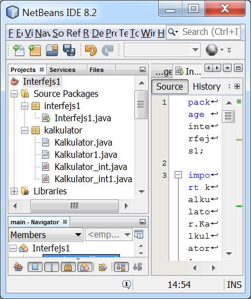Screen dimensions: 251x299
Task: Click the globe browser icon in toolbar
Action: click(212, 50)
